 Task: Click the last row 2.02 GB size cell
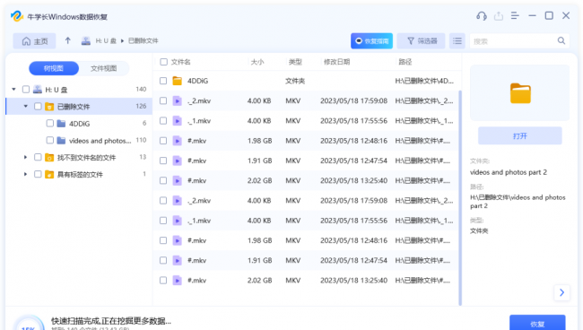click(259, 280)
